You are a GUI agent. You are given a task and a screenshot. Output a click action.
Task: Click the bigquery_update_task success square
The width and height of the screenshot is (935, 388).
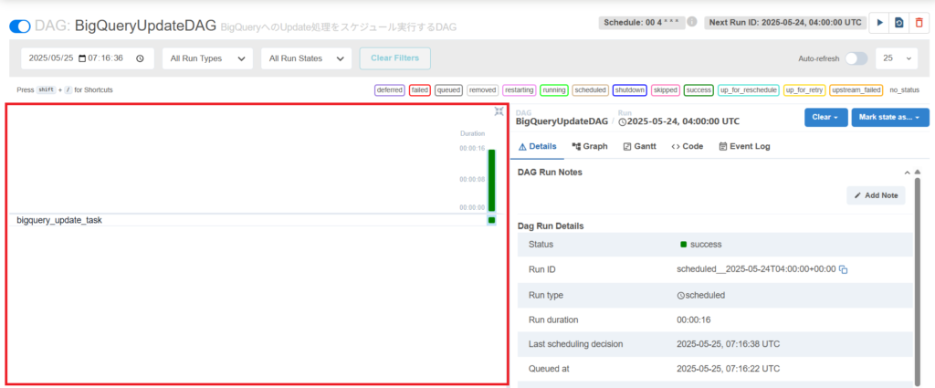click(491, 220)
